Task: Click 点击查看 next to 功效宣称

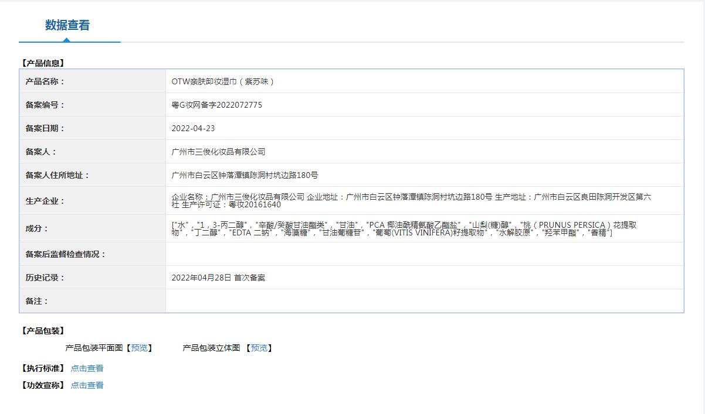Action: click(87, 385)
